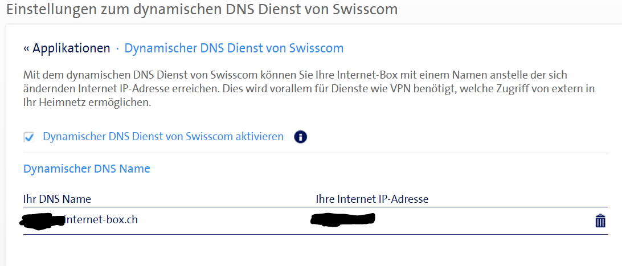Click the empty DNS row space left of the trash icon
The image size is (622, 266).
click(x=484, y=220)
